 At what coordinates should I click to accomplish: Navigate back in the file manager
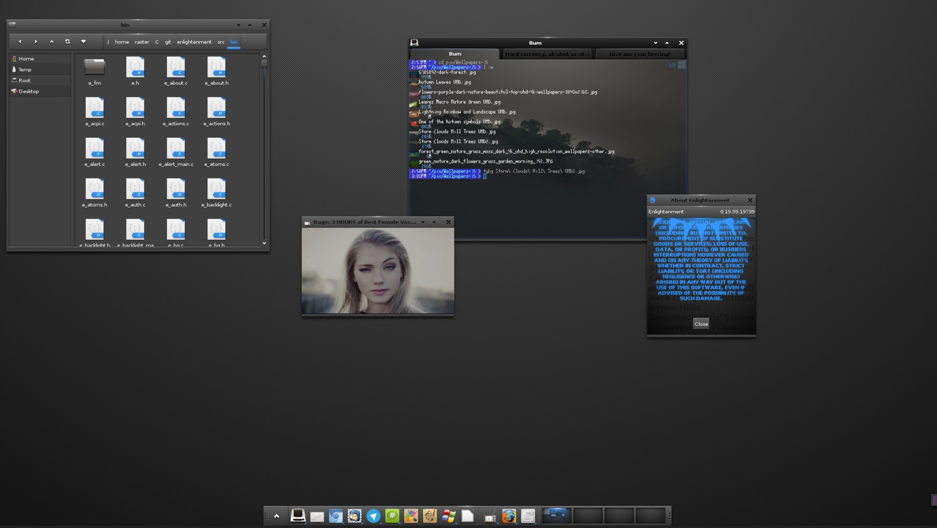(20, 41)
